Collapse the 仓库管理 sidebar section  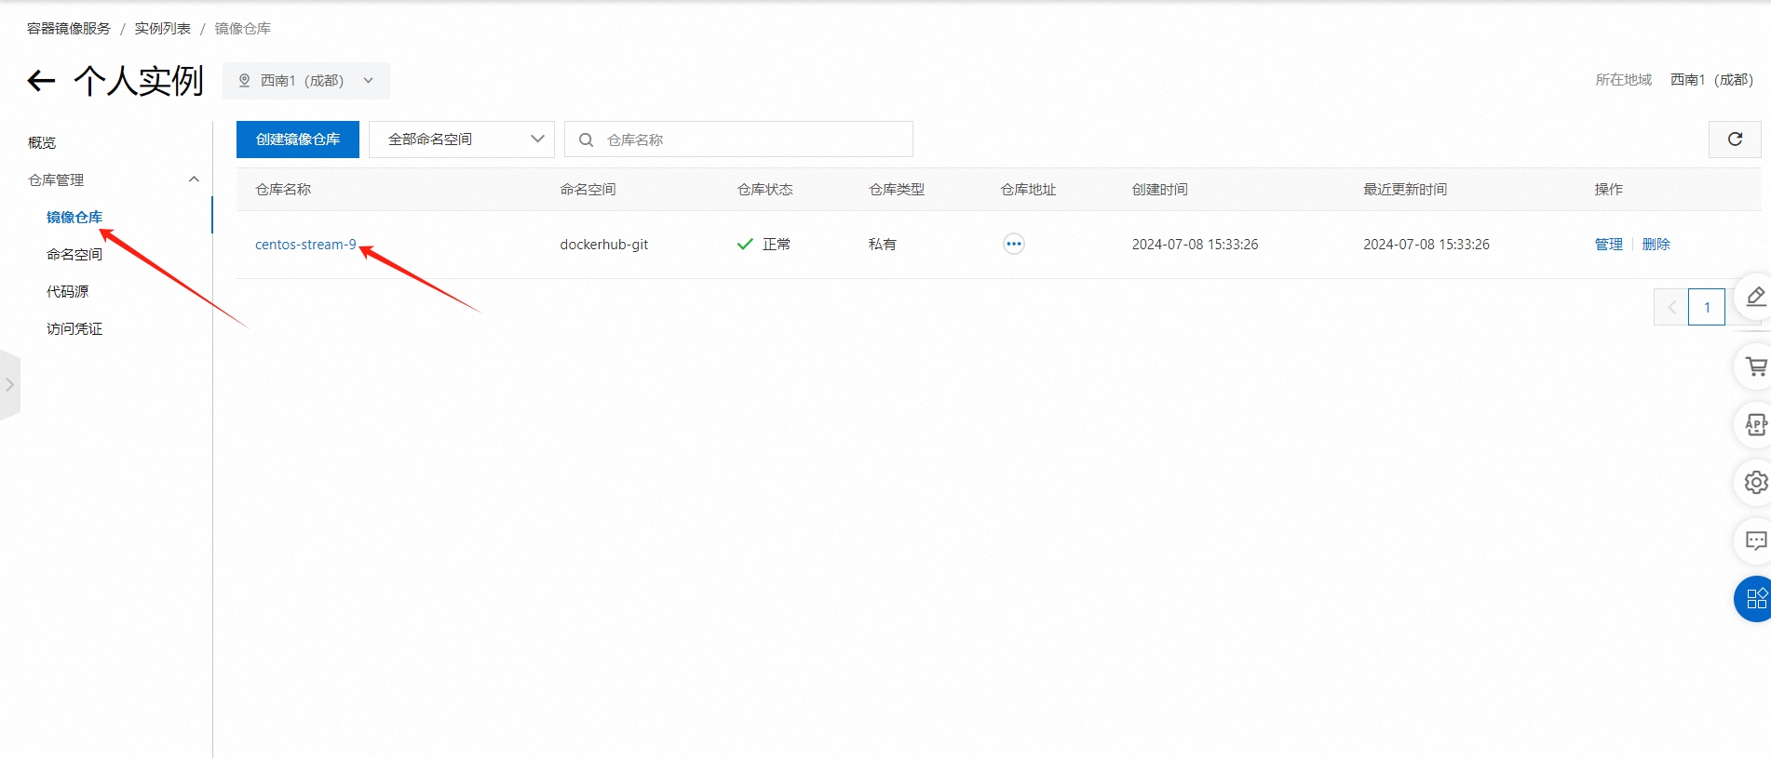194,180
